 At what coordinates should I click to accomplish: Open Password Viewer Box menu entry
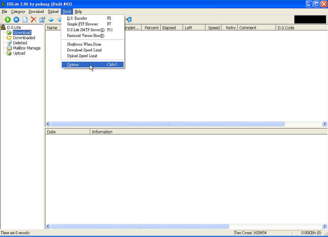coord(93,36)
